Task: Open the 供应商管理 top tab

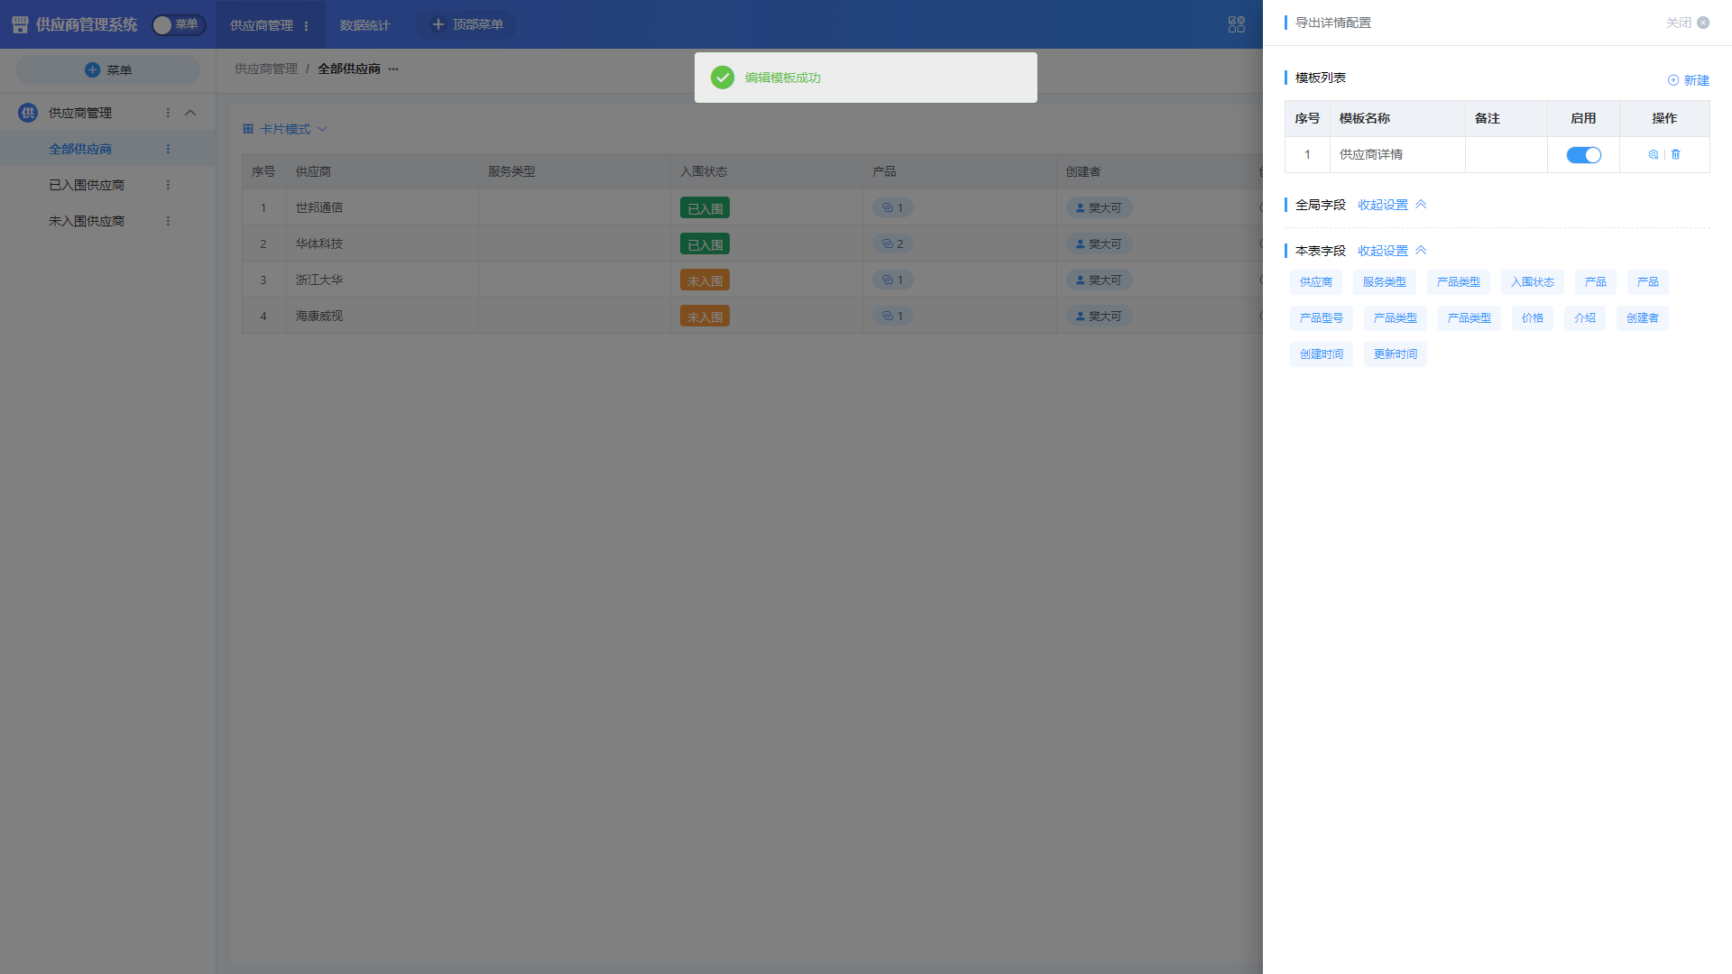Action: point(262,25)
